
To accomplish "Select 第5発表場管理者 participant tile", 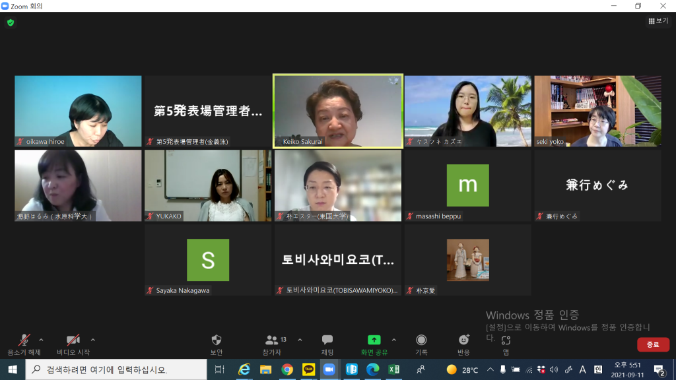I will point(208,111).
